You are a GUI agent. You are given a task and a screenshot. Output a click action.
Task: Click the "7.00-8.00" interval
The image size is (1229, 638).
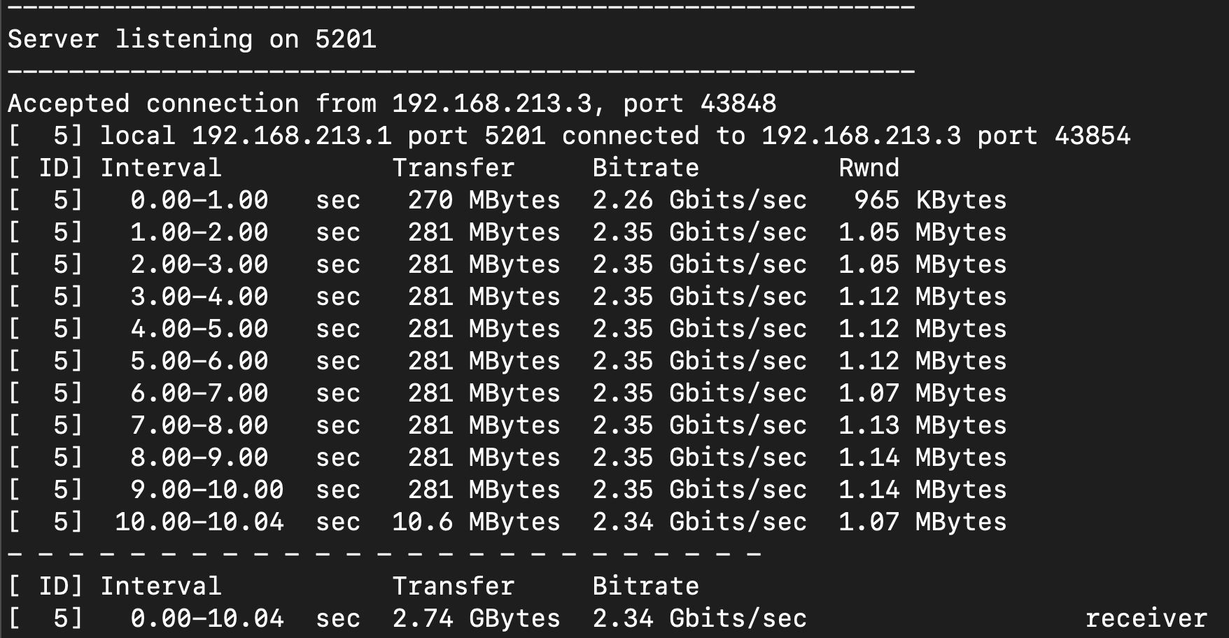tap(199, 425)
